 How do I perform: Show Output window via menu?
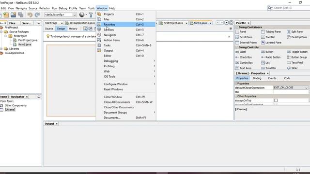tap(126, 50)
